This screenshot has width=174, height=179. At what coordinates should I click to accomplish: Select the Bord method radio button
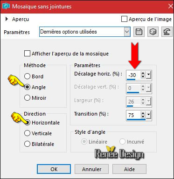(27, 76)
